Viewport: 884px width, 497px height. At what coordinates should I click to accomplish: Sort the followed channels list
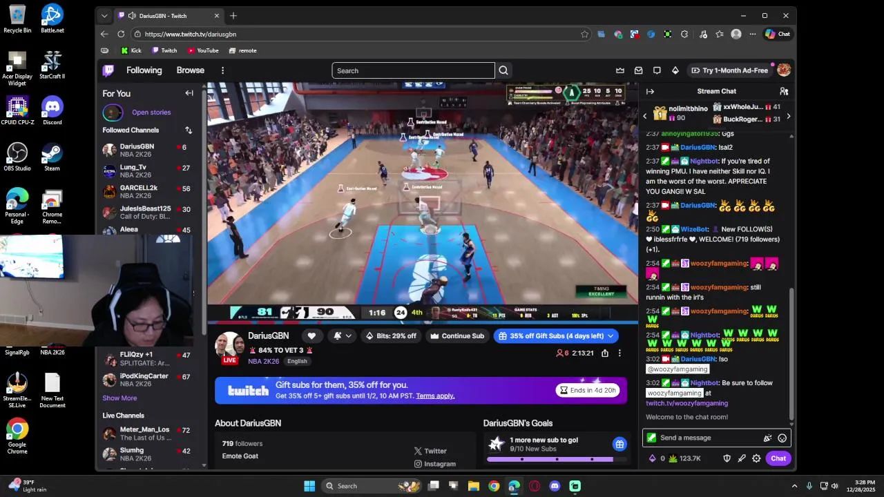tap(189, 130)
